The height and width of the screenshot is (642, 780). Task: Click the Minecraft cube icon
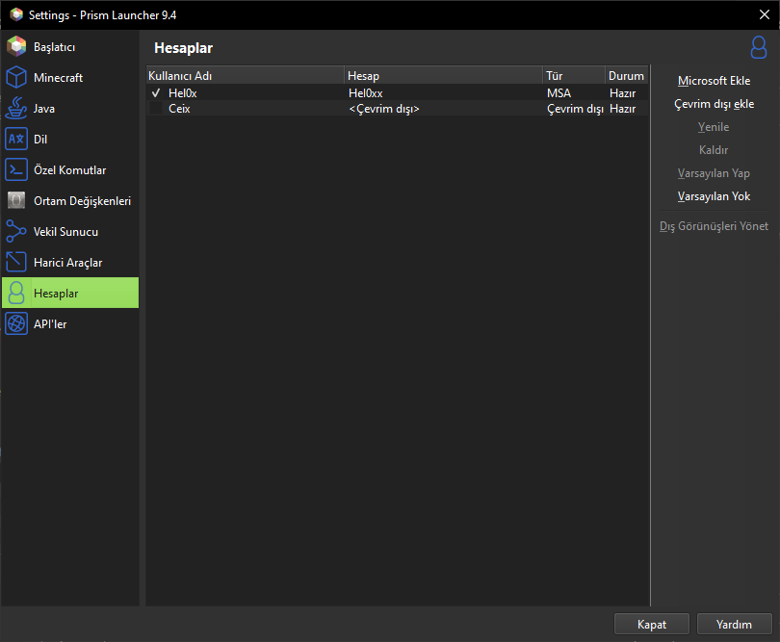coord(16,78)
